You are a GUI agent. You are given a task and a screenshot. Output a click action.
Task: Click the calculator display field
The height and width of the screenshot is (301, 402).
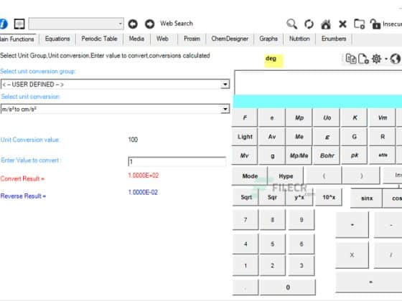tap(318, 82)
